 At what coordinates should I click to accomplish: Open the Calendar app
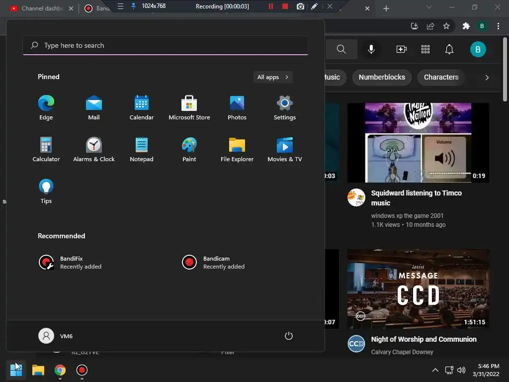pos(142,107)
